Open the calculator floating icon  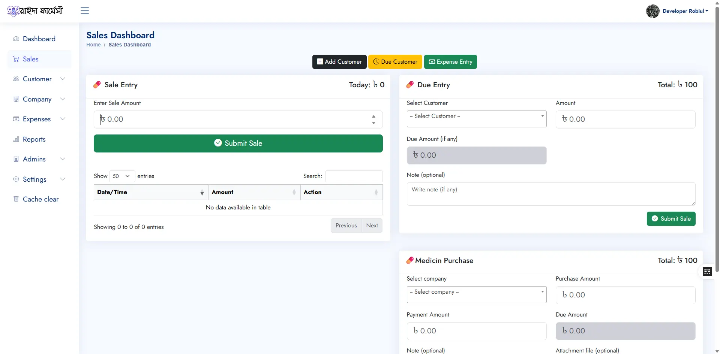pos(707,272)
